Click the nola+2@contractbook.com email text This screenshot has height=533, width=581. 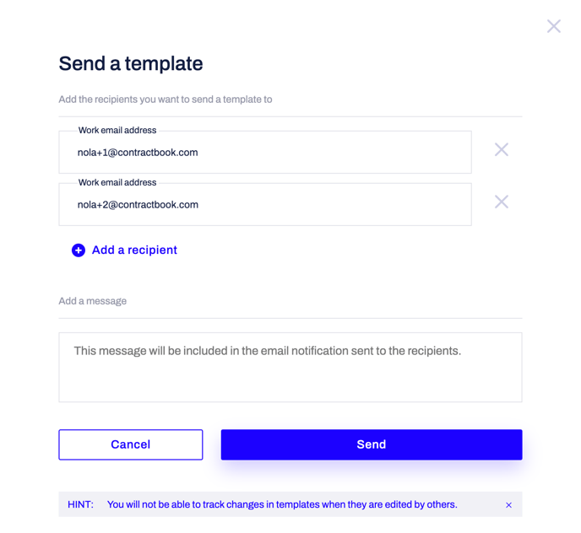coord(138,205)
